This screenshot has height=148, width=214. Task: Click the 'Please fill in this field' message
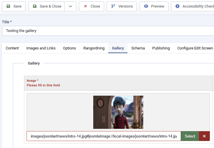tap(43, 85)
